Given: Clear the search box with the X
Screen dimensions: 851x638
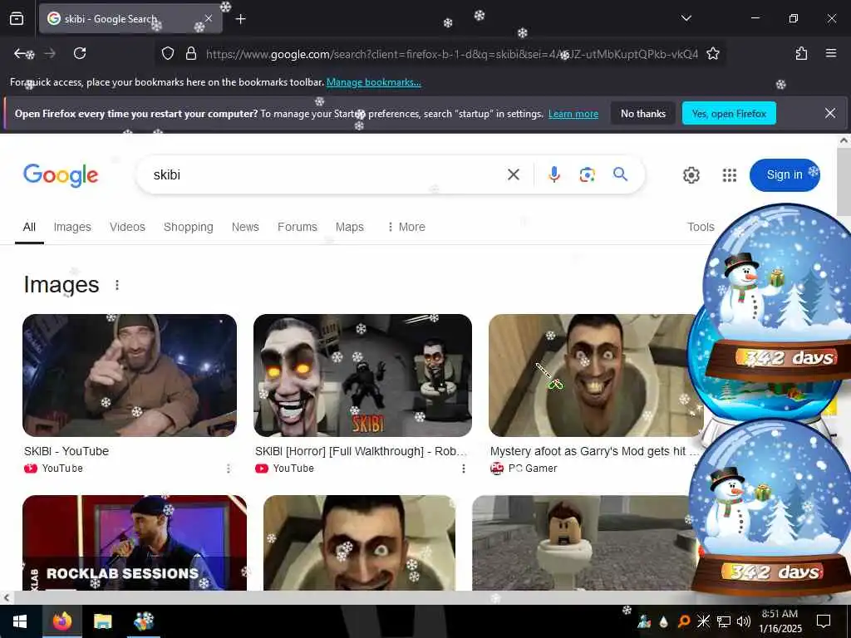Looking at the screenshot, I should tap(513, 174).
